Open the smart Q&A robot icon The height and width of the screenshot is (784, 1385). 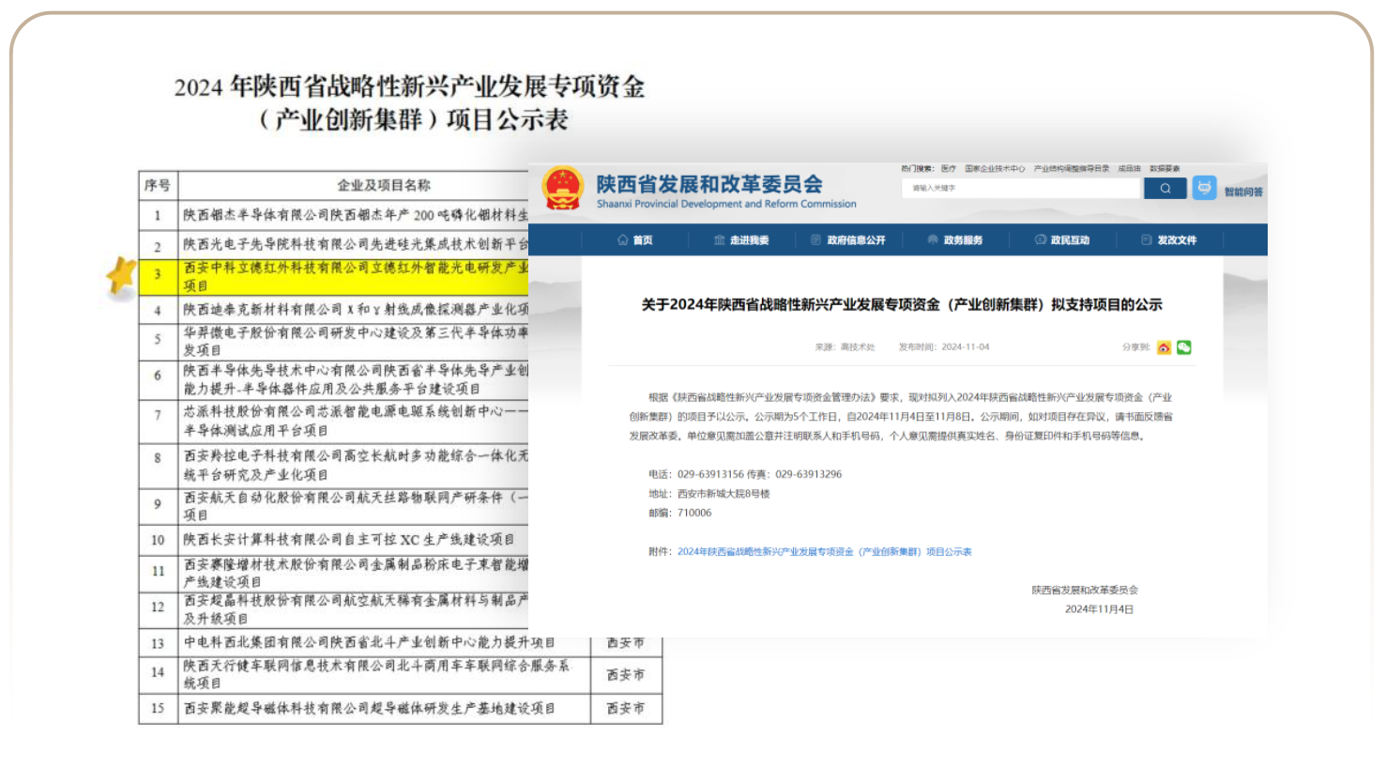[1204, 189]
